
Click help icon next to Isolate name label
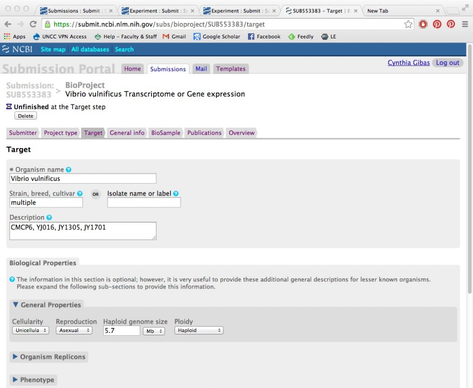[176, 194]
